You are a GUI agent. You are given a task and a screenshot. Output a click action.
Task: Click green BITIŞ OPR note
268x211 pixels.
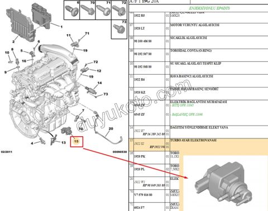182,106
